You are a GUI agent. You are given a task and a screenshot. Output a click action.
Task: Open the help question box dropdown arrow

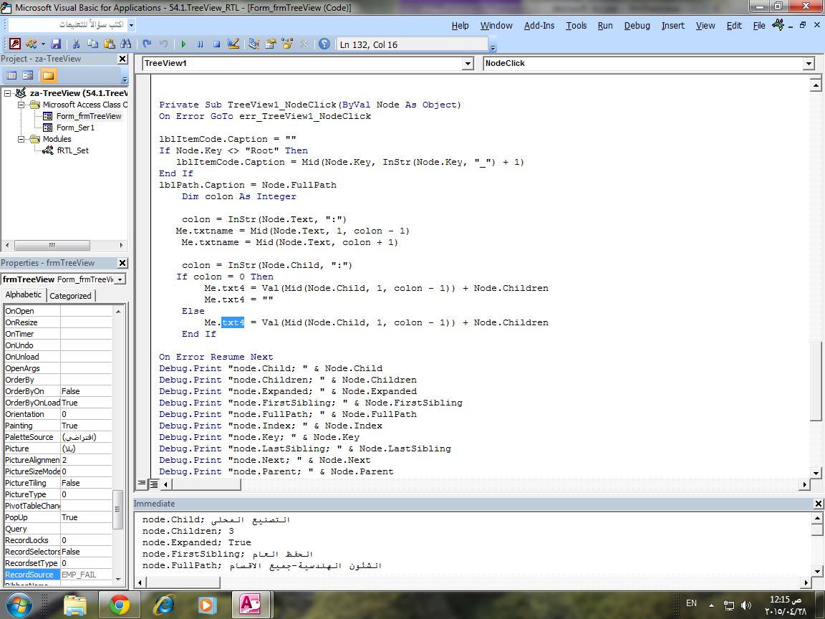[x=132, y=25]
